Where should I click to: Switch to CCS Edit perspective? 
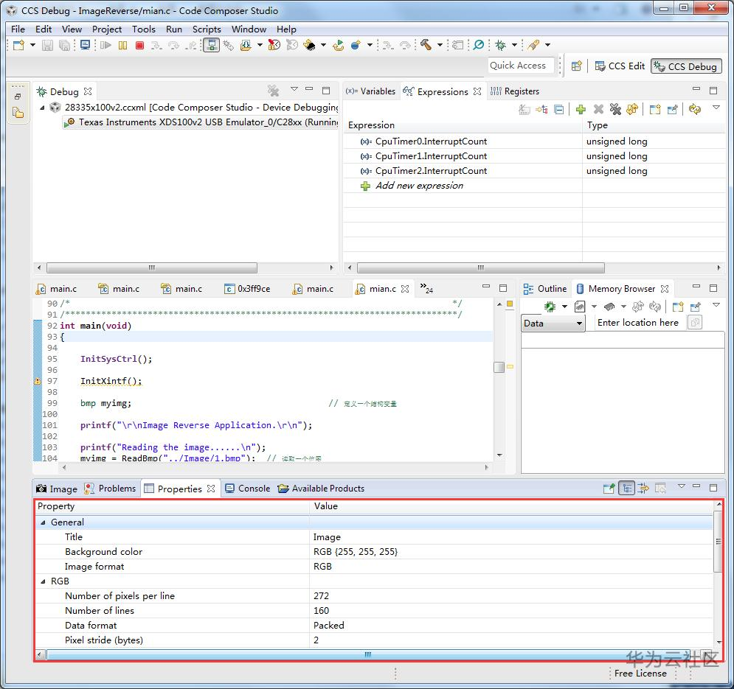point(620,66)
